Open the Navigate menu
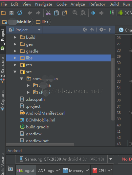The width and height of the screenshot is (132, 175). pos(44,4)
